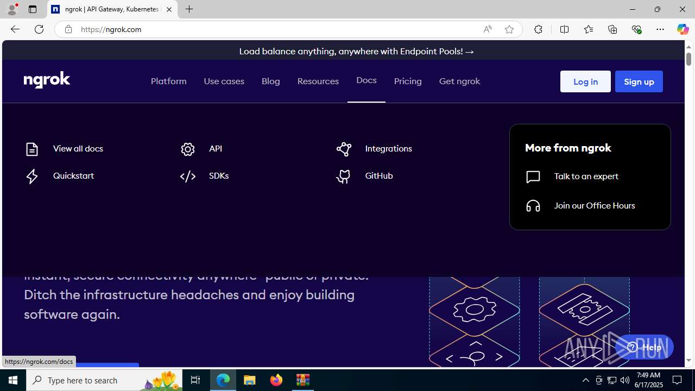695x391 pixels.
Task: Open the network status tray icon
Action: point(612,380)
